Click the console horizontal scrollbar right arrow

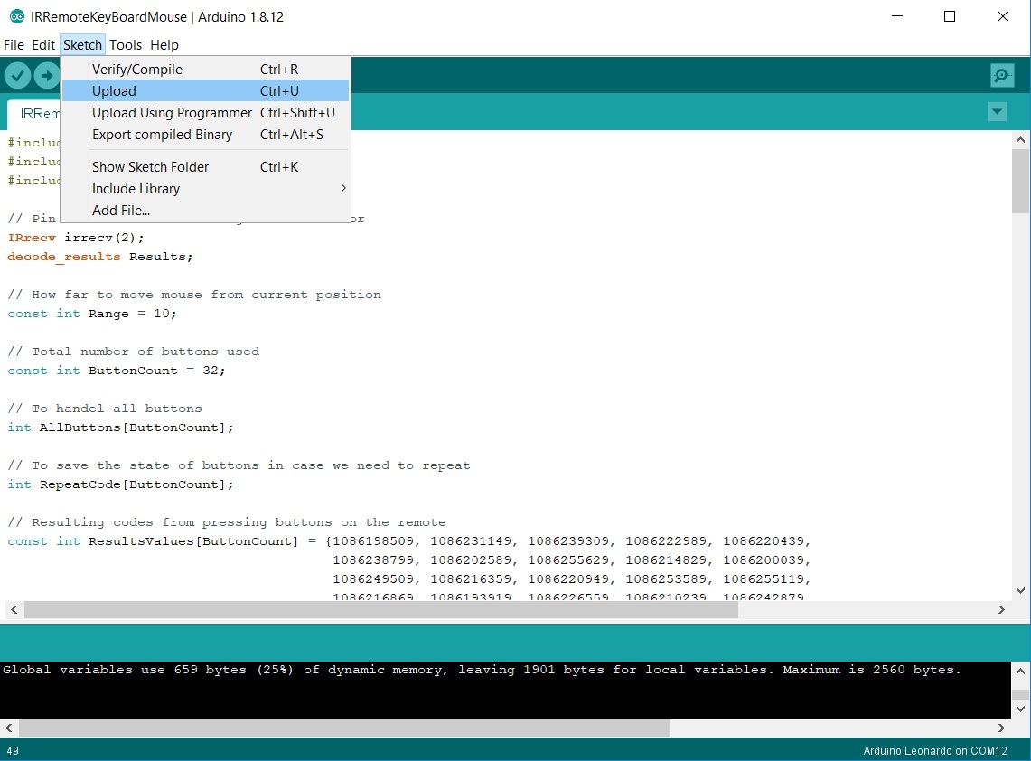coord(1001,728)
